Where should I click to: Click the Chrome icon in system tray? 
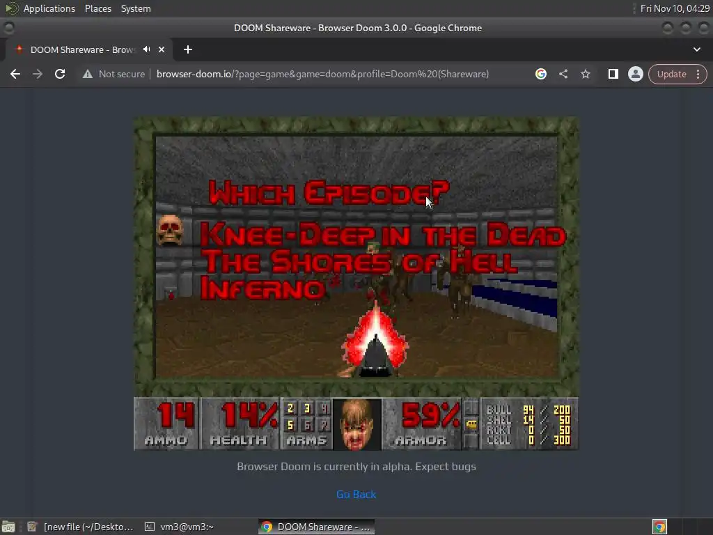pyautogui.click(x=659, y=527)
